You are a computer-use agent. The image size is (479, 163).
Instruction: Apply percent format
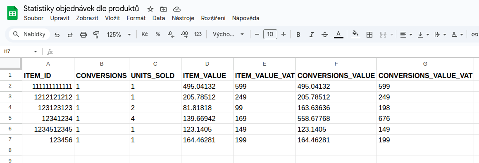point(158,34)
